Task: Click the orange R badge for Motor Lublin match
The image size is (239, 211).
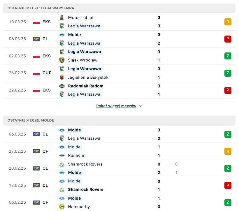Action: pyautogui.click(x=228, y=22)
